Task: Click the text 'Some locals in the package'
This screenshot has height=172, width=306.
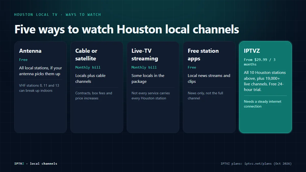Action: [x=148, y=78]
